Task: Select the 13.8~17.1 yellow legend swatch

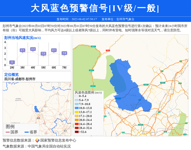Action: click(77, 112)
